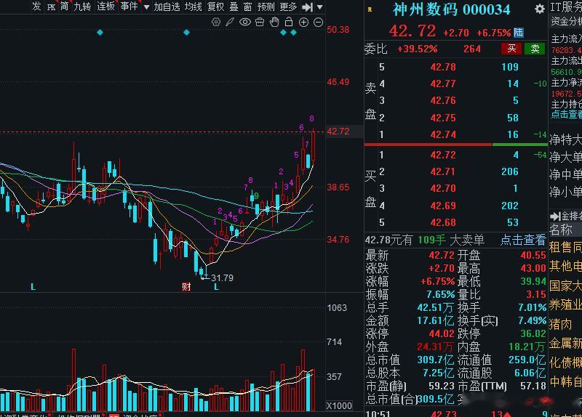Click the 跌停 price 36.02
The image size is (582, 417).
(533, 333)
